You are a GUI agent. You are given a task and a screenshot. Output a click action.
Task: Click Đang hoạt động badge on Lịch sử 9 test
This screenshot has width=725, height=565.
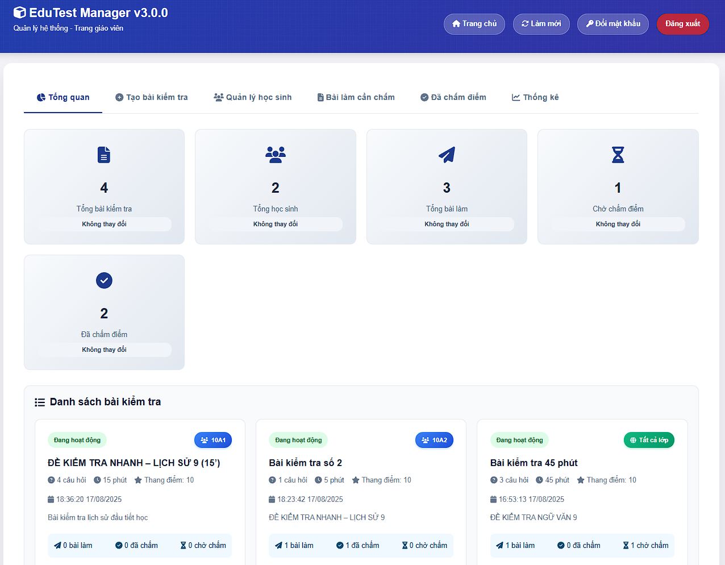[x=77, y=441]
